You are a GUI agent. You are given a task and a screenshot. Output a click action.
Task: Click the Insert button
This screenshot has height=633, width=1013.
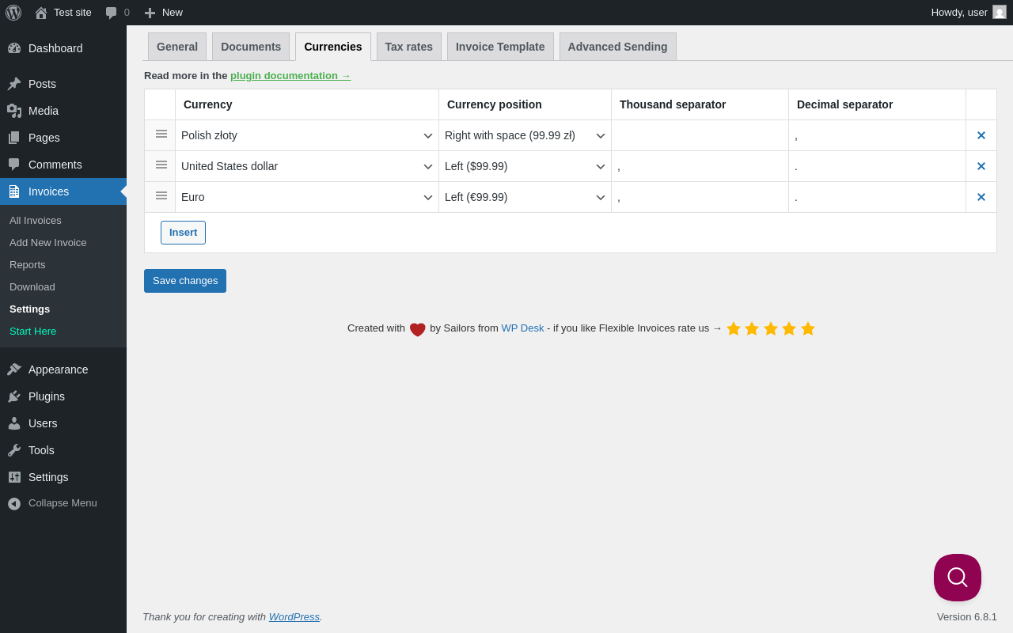point(183,233)
